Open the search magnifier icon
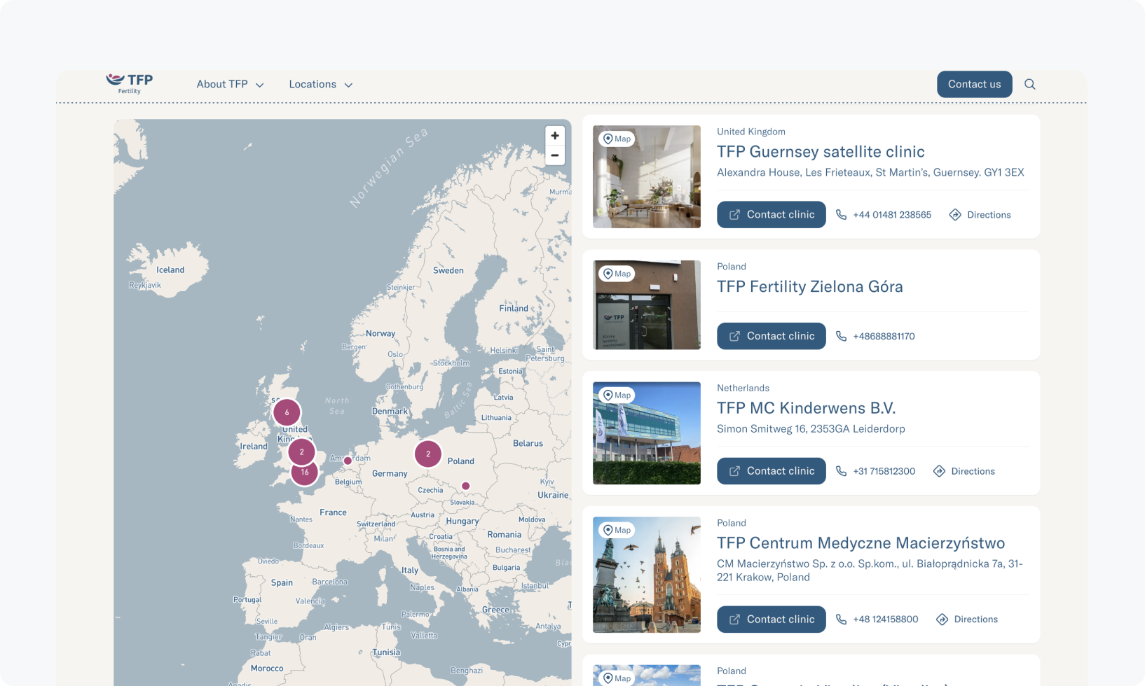Screen dimensions: 1145x686 [x=1029, y=84]
